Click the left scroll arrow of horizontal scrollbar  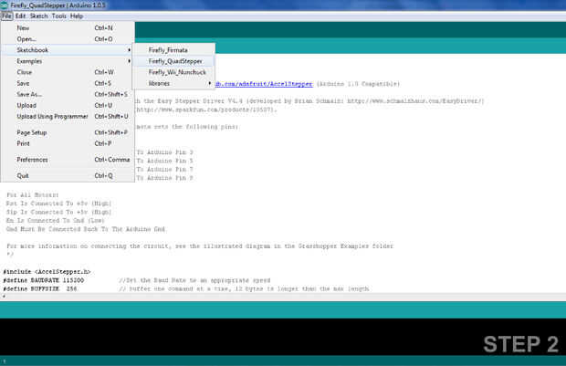4,297
